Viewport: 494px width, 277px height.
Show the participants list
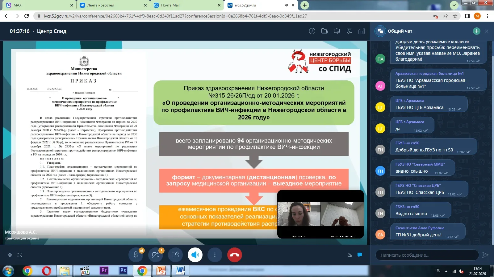(350, 255)
